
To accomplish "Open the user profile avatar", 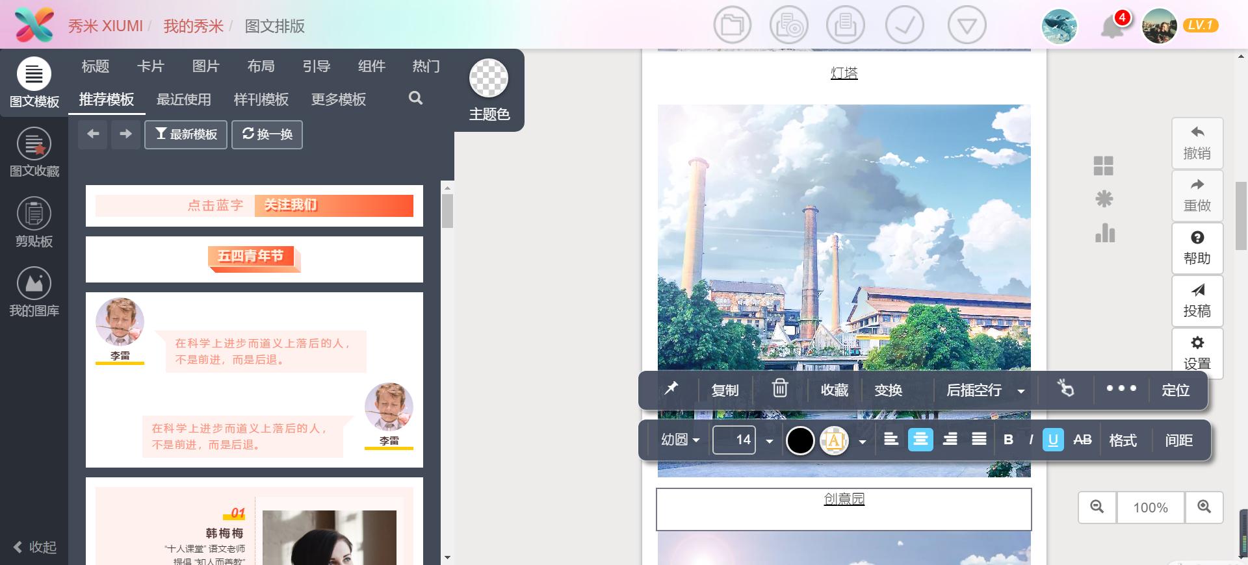I will coord(1160,27).
